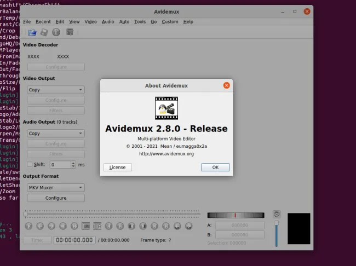This screenshot has height=266, width=356.
Task: Click the current time field 00:00:00.000
Action: (74, 240)
